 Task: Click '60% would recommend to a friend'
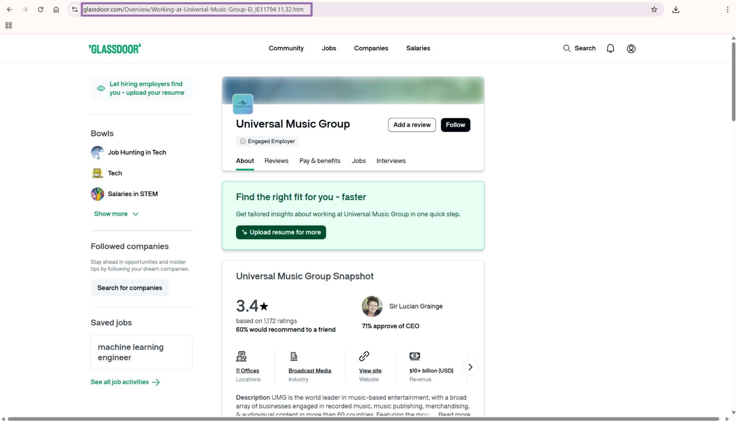point(286,330)
